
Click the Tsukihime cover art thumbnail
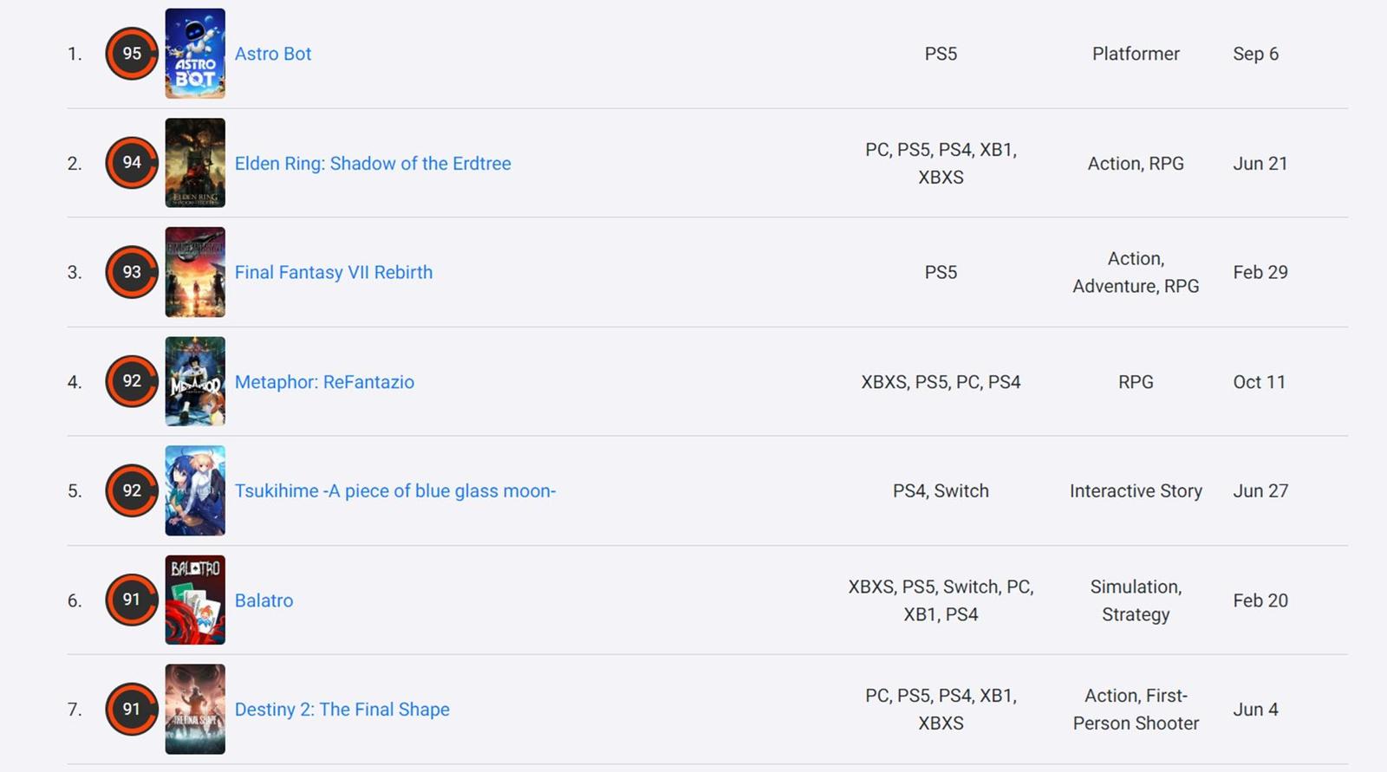(x=195, y=490)
